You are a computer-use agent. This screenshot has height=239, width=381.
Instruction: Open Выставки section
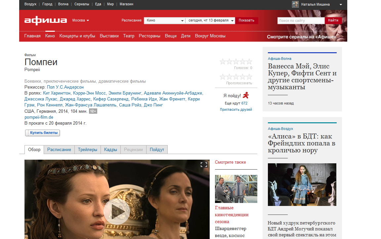click(109, 36)
